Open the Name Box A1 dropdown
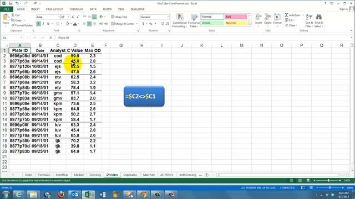The image size is (355, 199). pyautogui.click(x=22, y=38)
